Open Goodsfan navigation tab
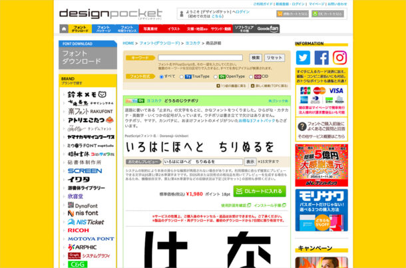 (x=268, y=29)
